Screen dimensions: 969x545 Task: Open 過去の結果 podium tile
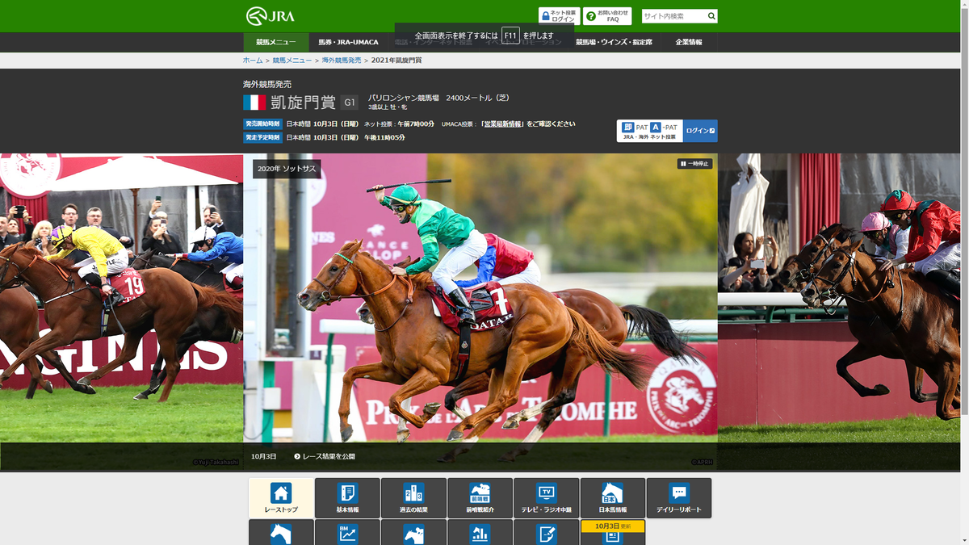coord(413,498)
